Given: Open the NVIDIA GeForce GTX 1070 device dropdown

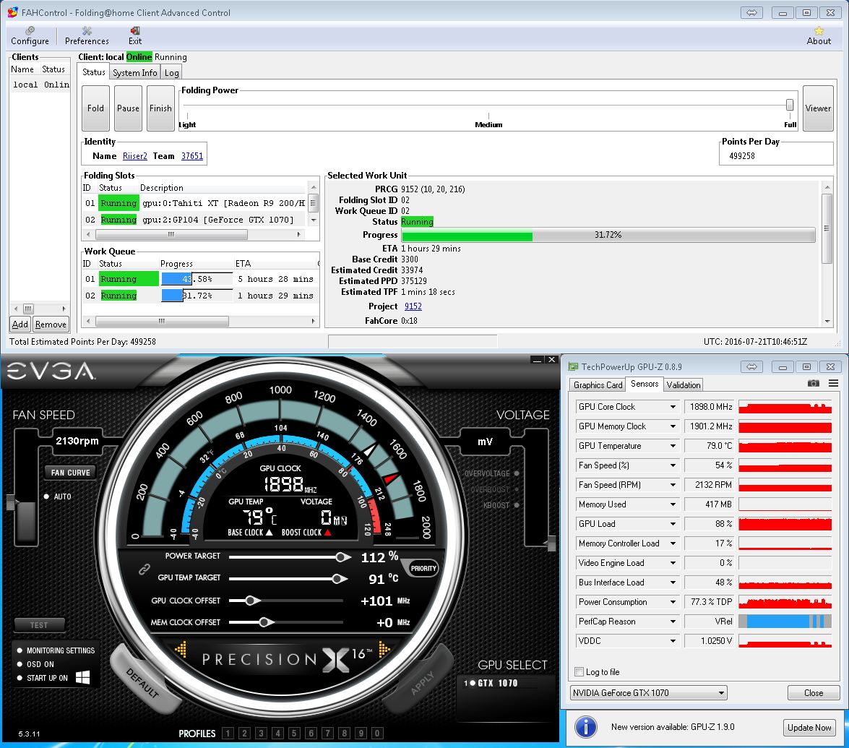Looking at the screenshot, I should [x=649, y=693].
